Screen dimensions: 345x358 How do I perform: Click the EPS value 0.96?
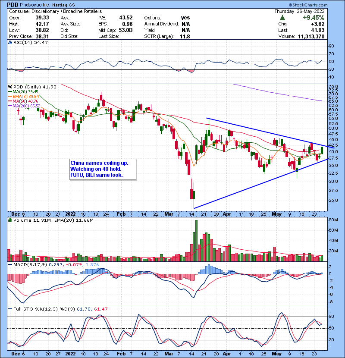pos(127,24)
